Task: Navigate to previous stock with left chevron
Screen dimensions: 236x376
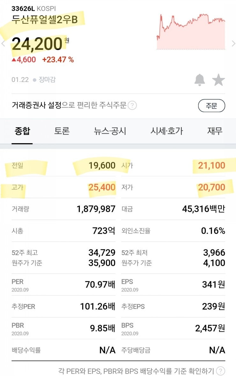Action: (x=2, y=43)
